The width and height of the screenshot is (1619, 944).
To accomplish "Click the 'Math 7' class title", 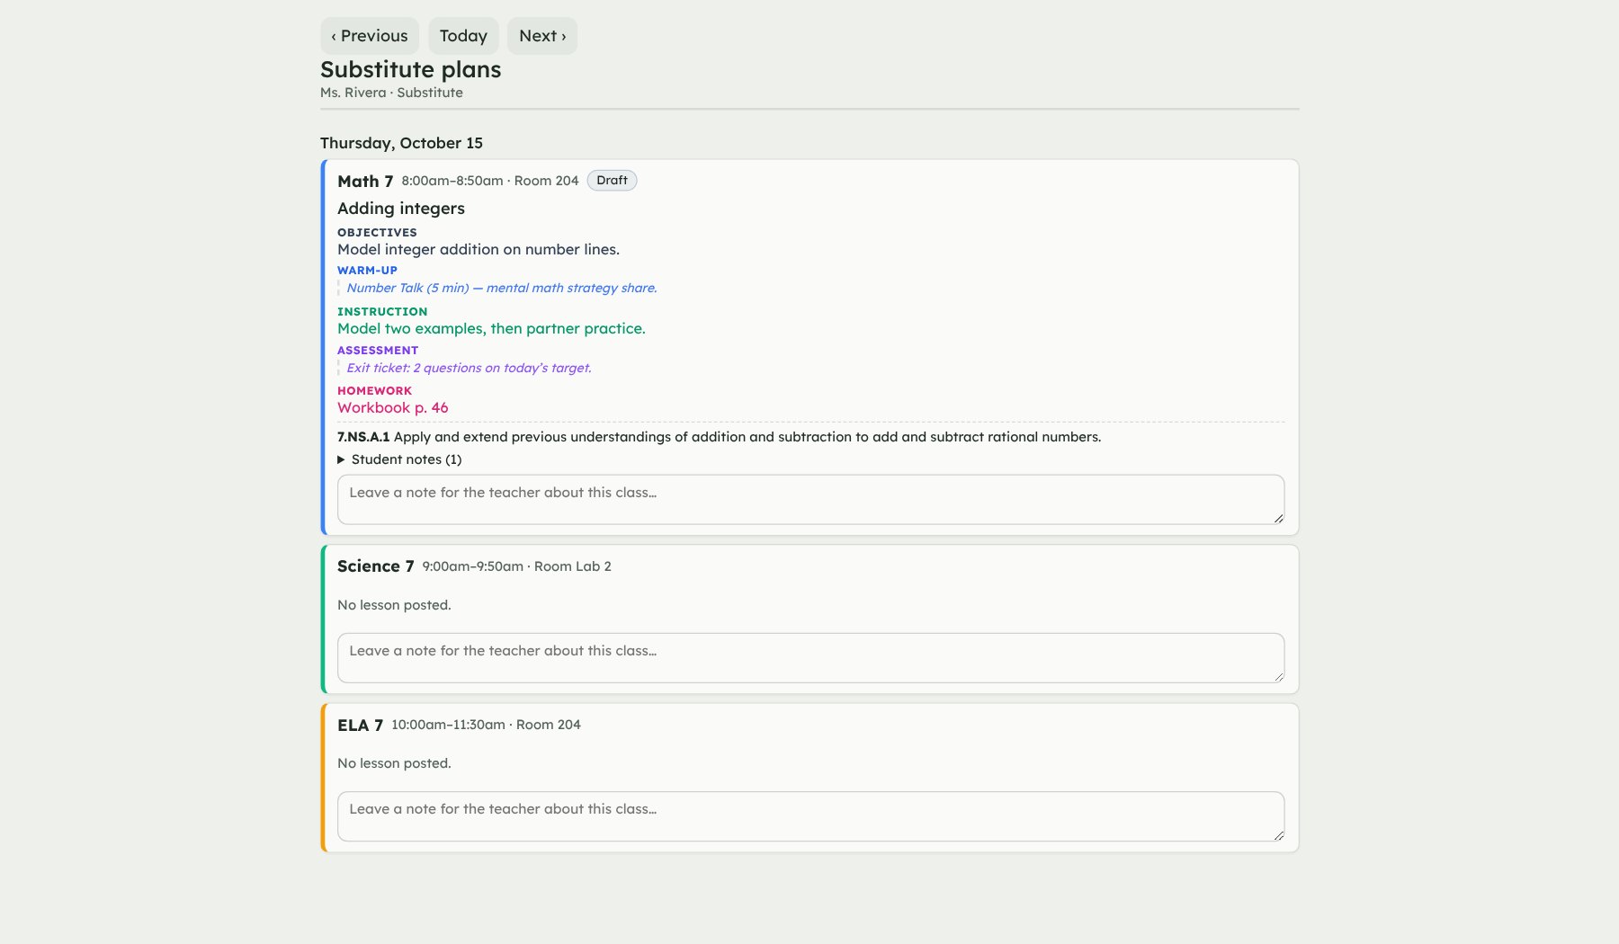I will click(365, 182).
